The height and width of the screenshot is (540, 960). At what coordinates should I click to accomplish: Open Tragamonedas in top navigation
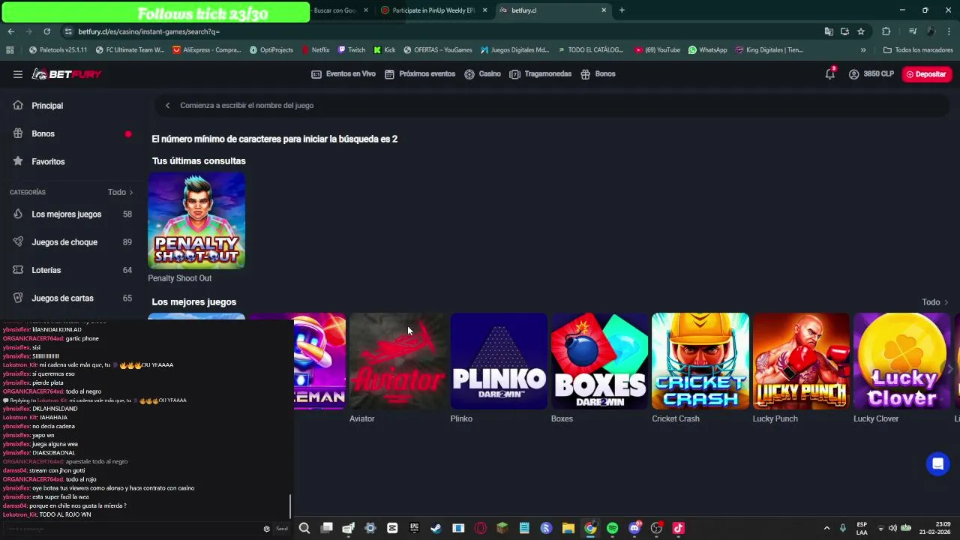(541, 74)
